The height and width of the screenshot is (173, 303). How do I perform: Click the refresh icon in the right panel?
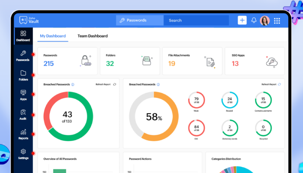pyautogui.click(x=280, y=84)
